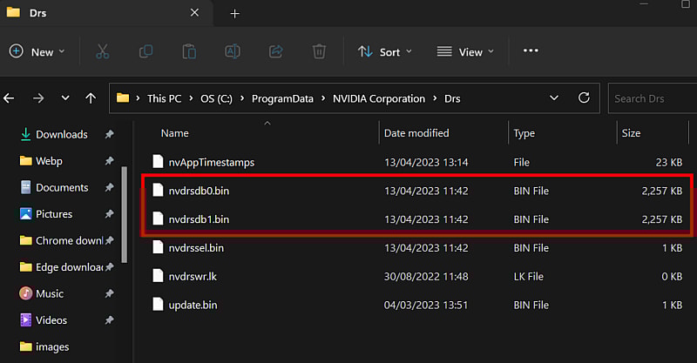Open Videos in the sidebar

point(51,320)
